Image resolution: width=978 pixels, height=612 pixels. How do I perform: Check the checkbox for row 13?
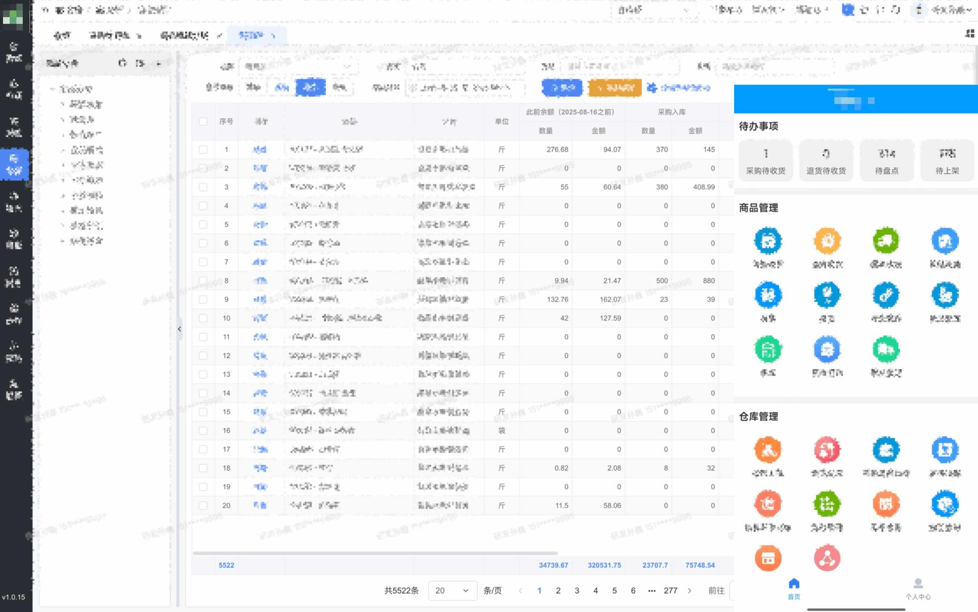point(203,375)
